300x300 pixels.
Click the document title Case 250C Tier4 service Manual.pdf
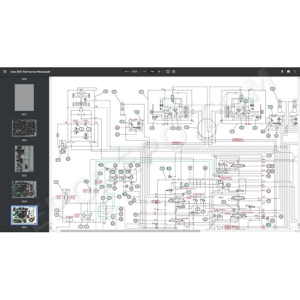point(30,72)
